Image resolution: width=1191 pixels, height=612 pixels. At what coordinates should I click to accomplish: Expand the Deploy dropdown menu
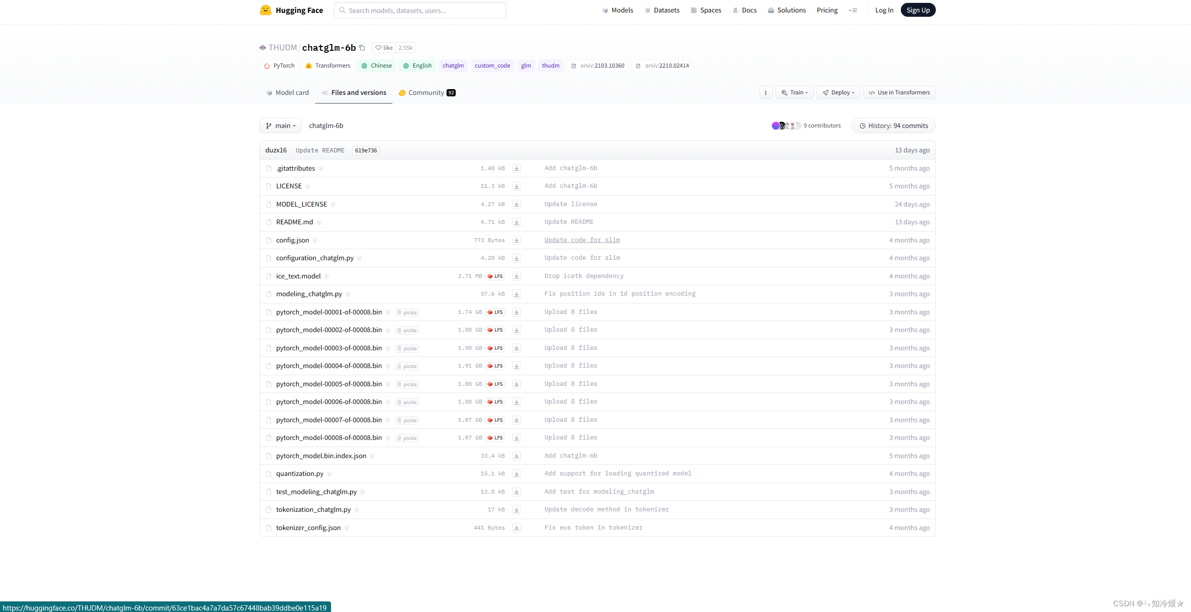click(838, 92)
